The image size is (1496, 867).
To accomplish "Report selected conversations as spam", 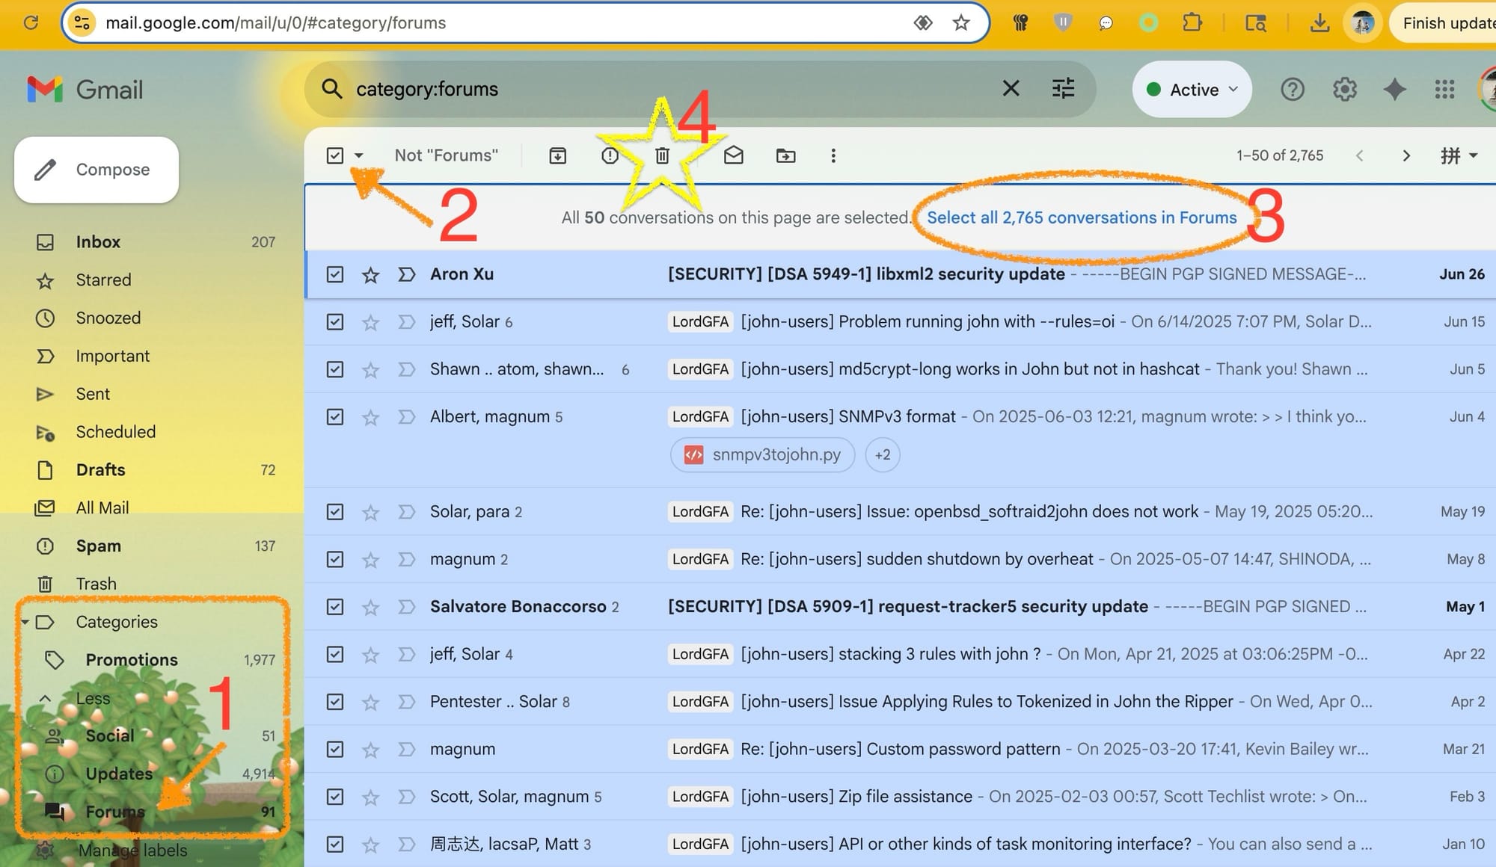I will click(610, 155).
